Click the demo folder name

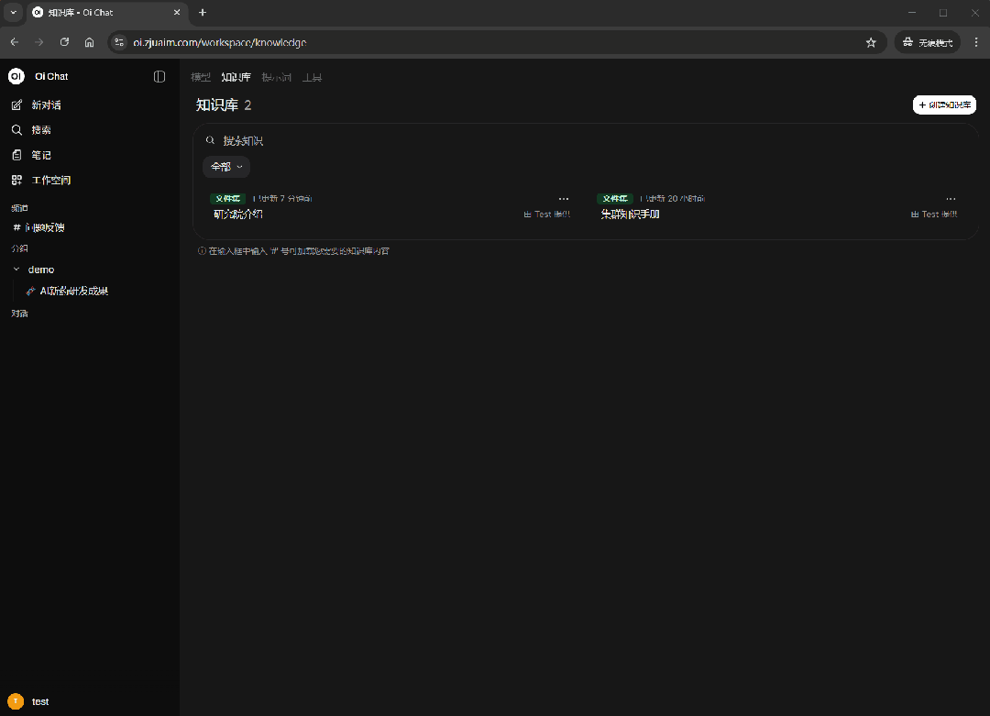41,270
